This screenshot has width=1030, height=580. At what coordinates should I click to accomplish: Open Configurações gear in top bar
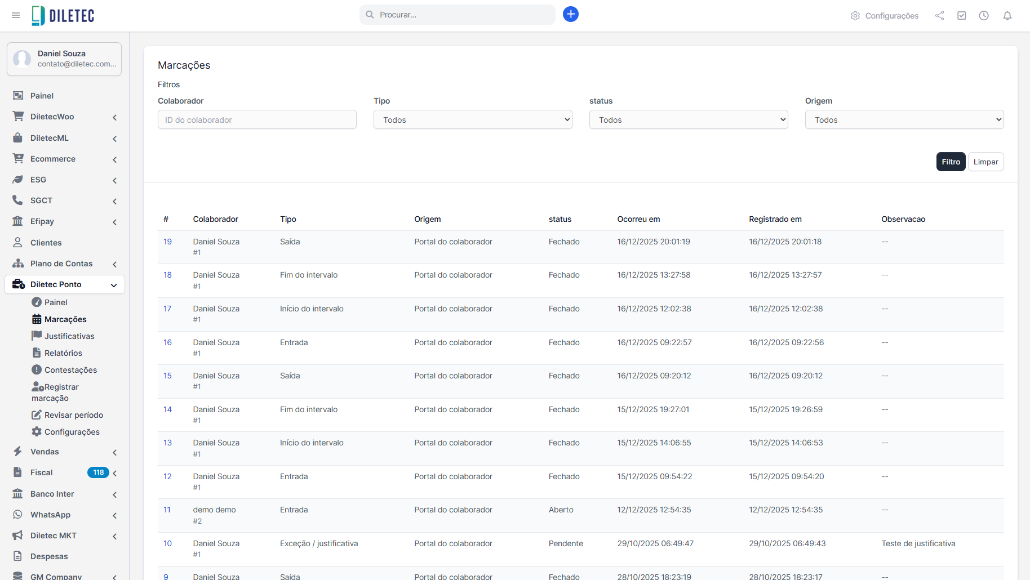click(x=885, y=16)
